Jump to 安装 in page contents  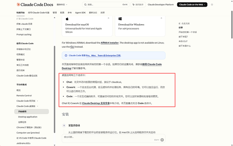click(181, 28)
